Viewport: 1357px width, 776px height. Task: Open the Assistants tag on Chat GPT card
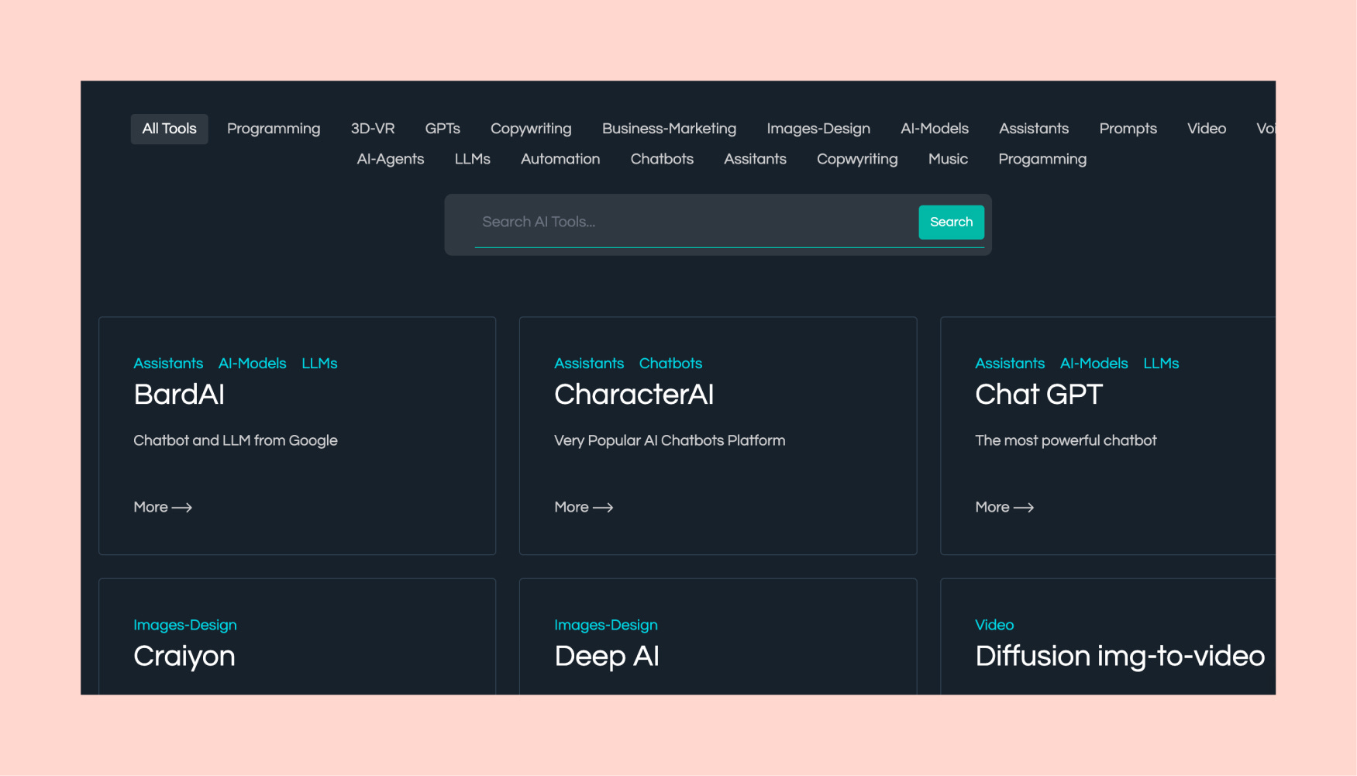pos(1010,364)
